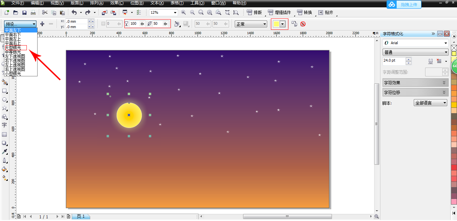Viewport: 457px width, 221px height.
Task: Click the feathering value field showing 50
Action: tap(158, 24)
